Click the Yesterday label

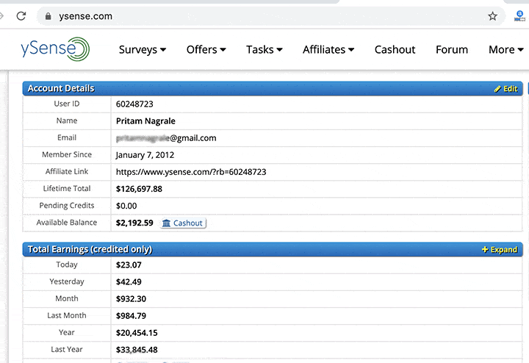coord(67,281)
